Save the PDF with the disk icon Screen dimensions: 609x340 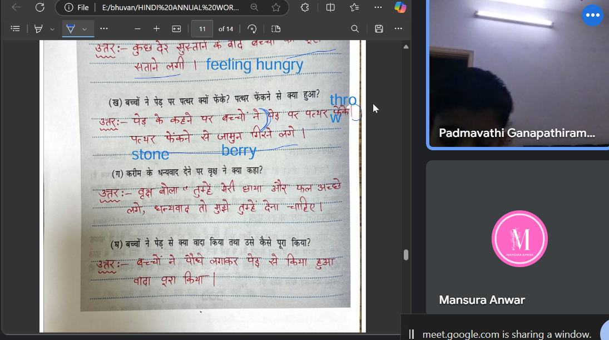pos(379,28)
